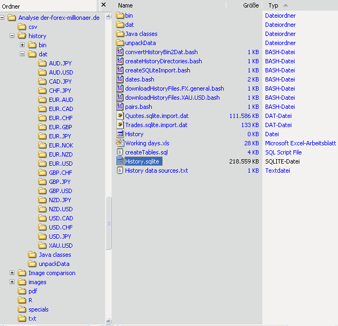Select the USD.JPY folder in tree

(60, 236)
